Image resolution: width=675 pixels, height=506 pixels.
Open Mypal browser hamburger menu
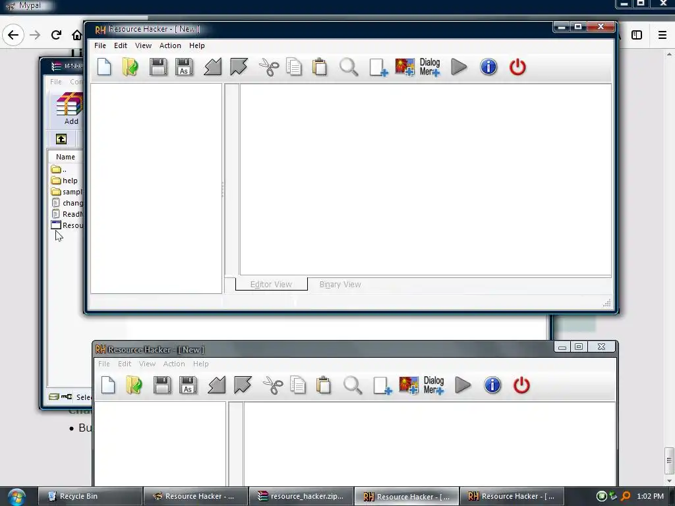[x=662, y=35]
